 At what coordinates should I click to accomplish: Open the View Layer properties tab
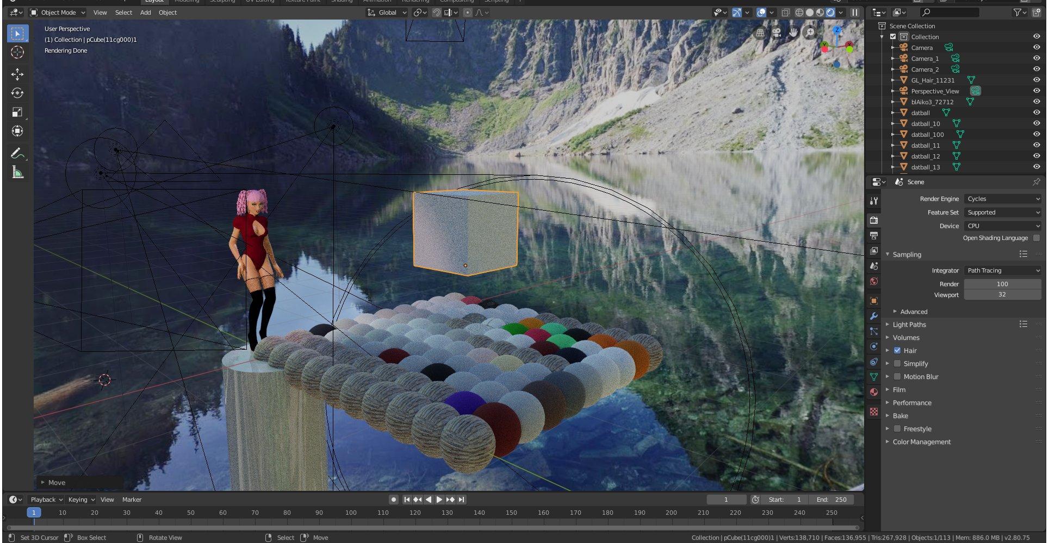click(x=874, y=251)
